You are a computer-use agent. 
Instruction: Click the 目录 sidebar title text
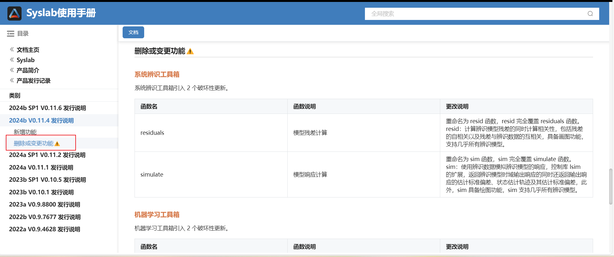23,33
